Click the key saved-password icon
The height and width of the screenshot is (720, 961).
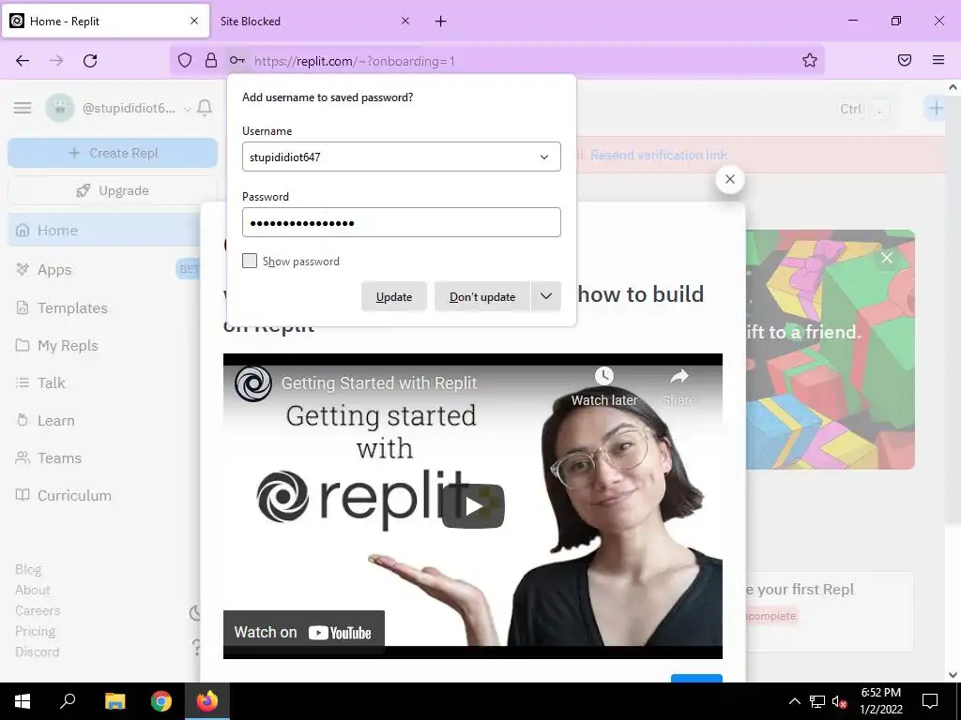237,60
